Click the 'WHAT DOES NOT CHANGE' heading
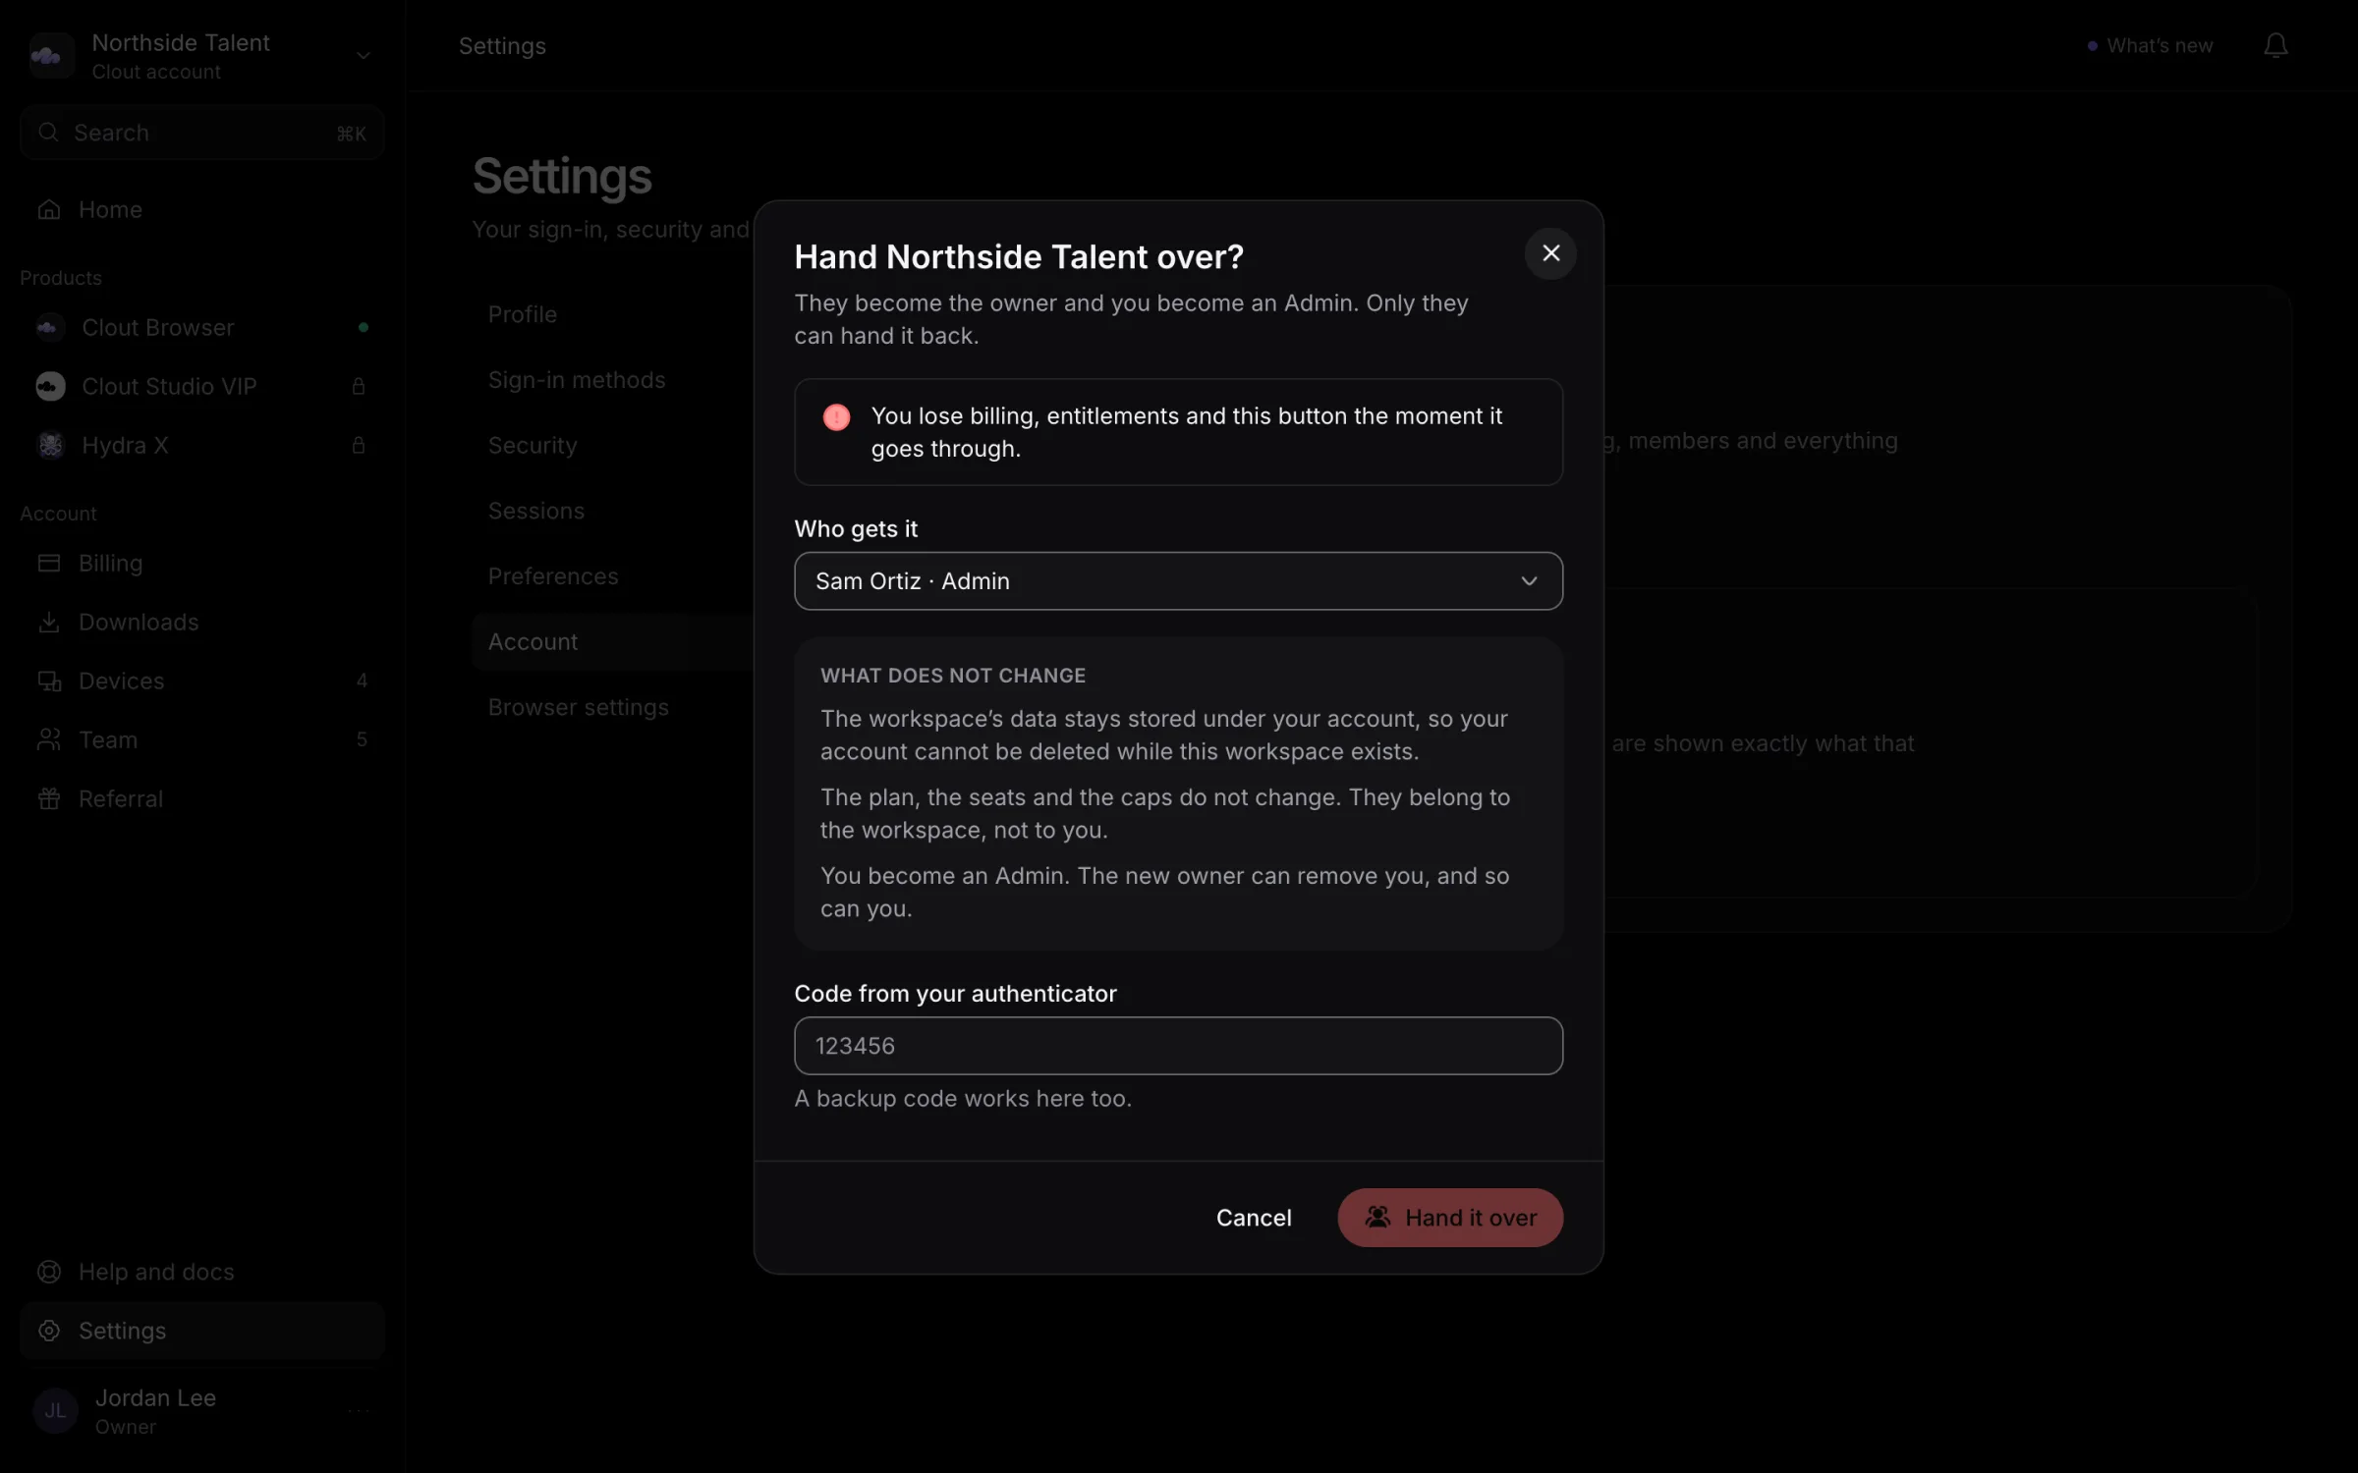 click(x=953, y=676)
